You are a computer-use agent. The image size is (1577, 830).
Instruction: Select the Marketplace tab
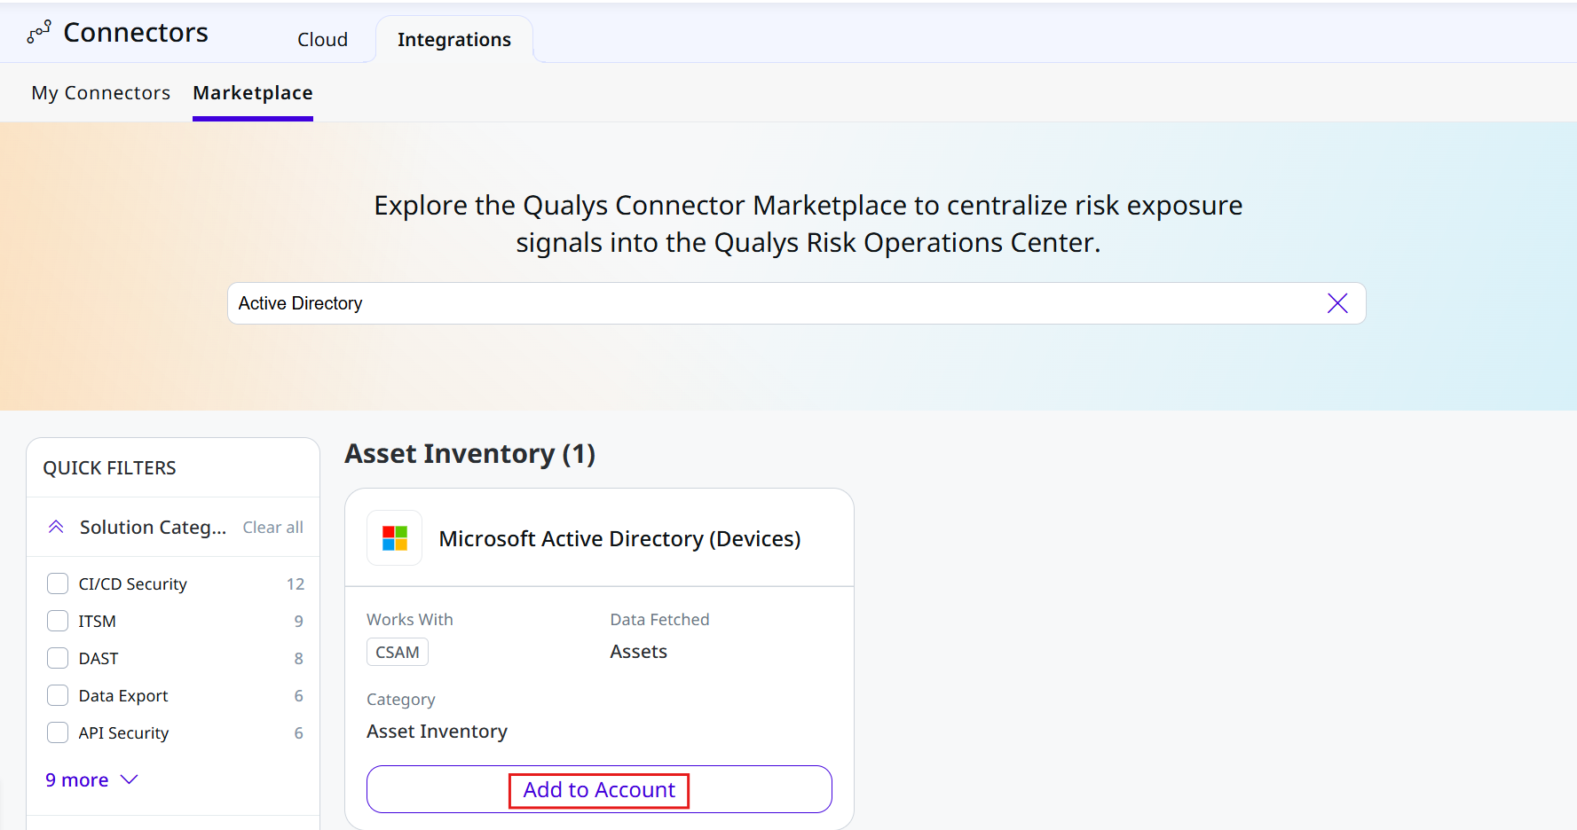click(253, 93)
